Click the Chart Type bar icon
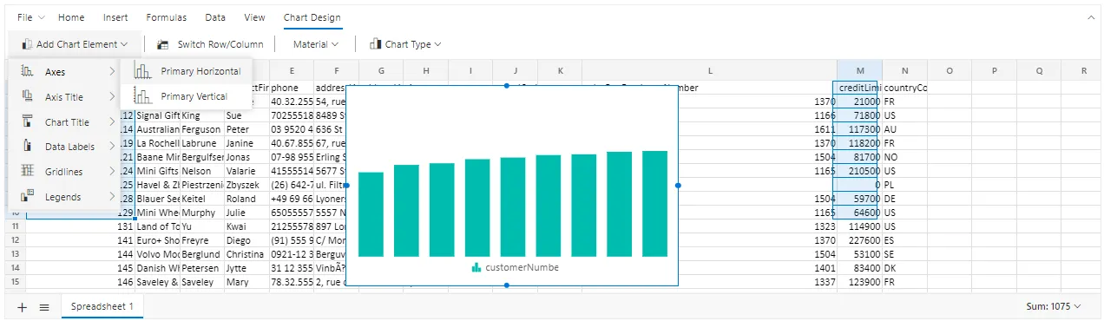This screenshot has width=1104, height=321. (x=376, y=43)
